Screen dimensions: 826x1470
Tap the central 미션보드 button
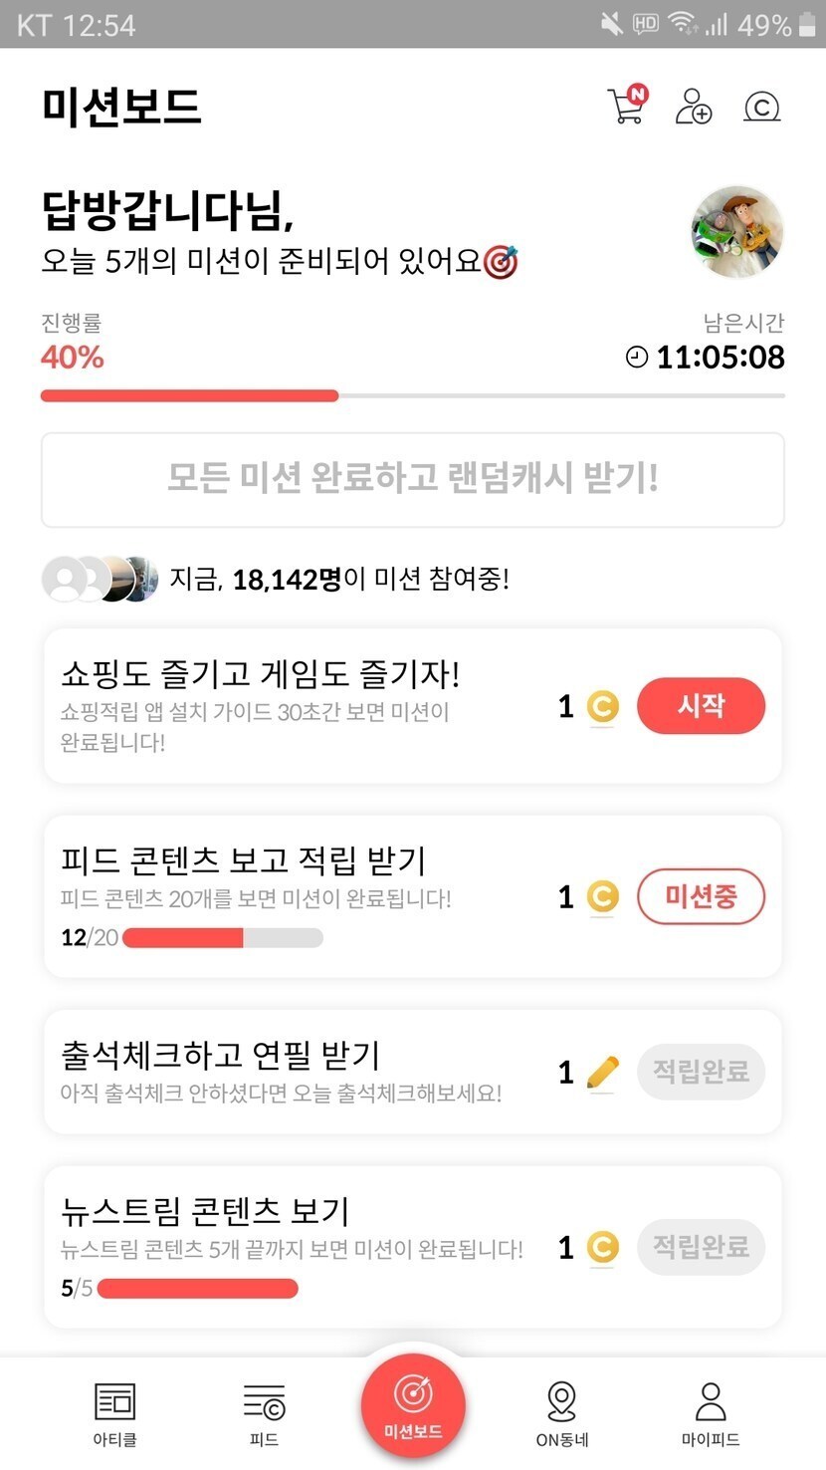413,1406
